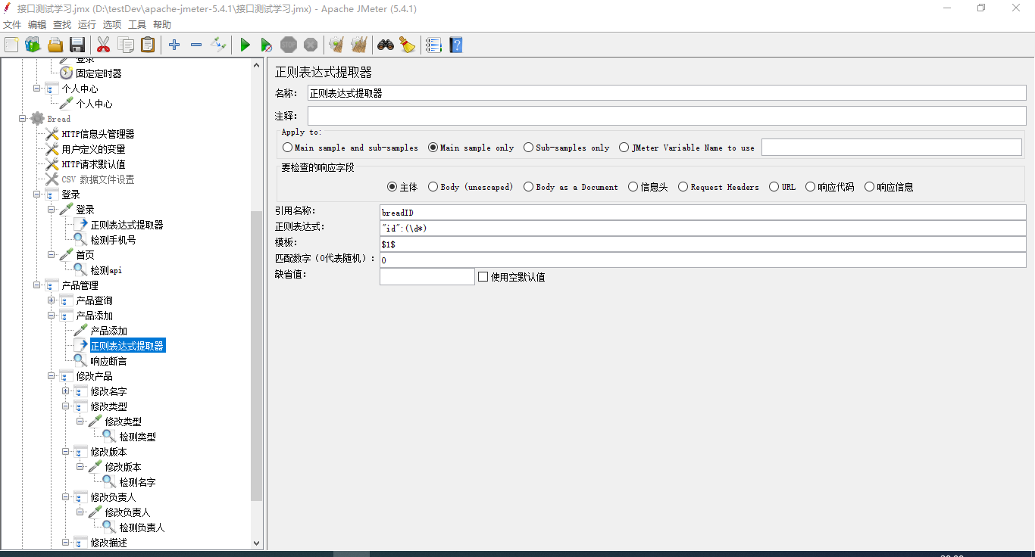The height and width of the screenshot is (557, 1035).
Task: Collapse all nodes with the minus icon
Action: (x=196, y=45)
